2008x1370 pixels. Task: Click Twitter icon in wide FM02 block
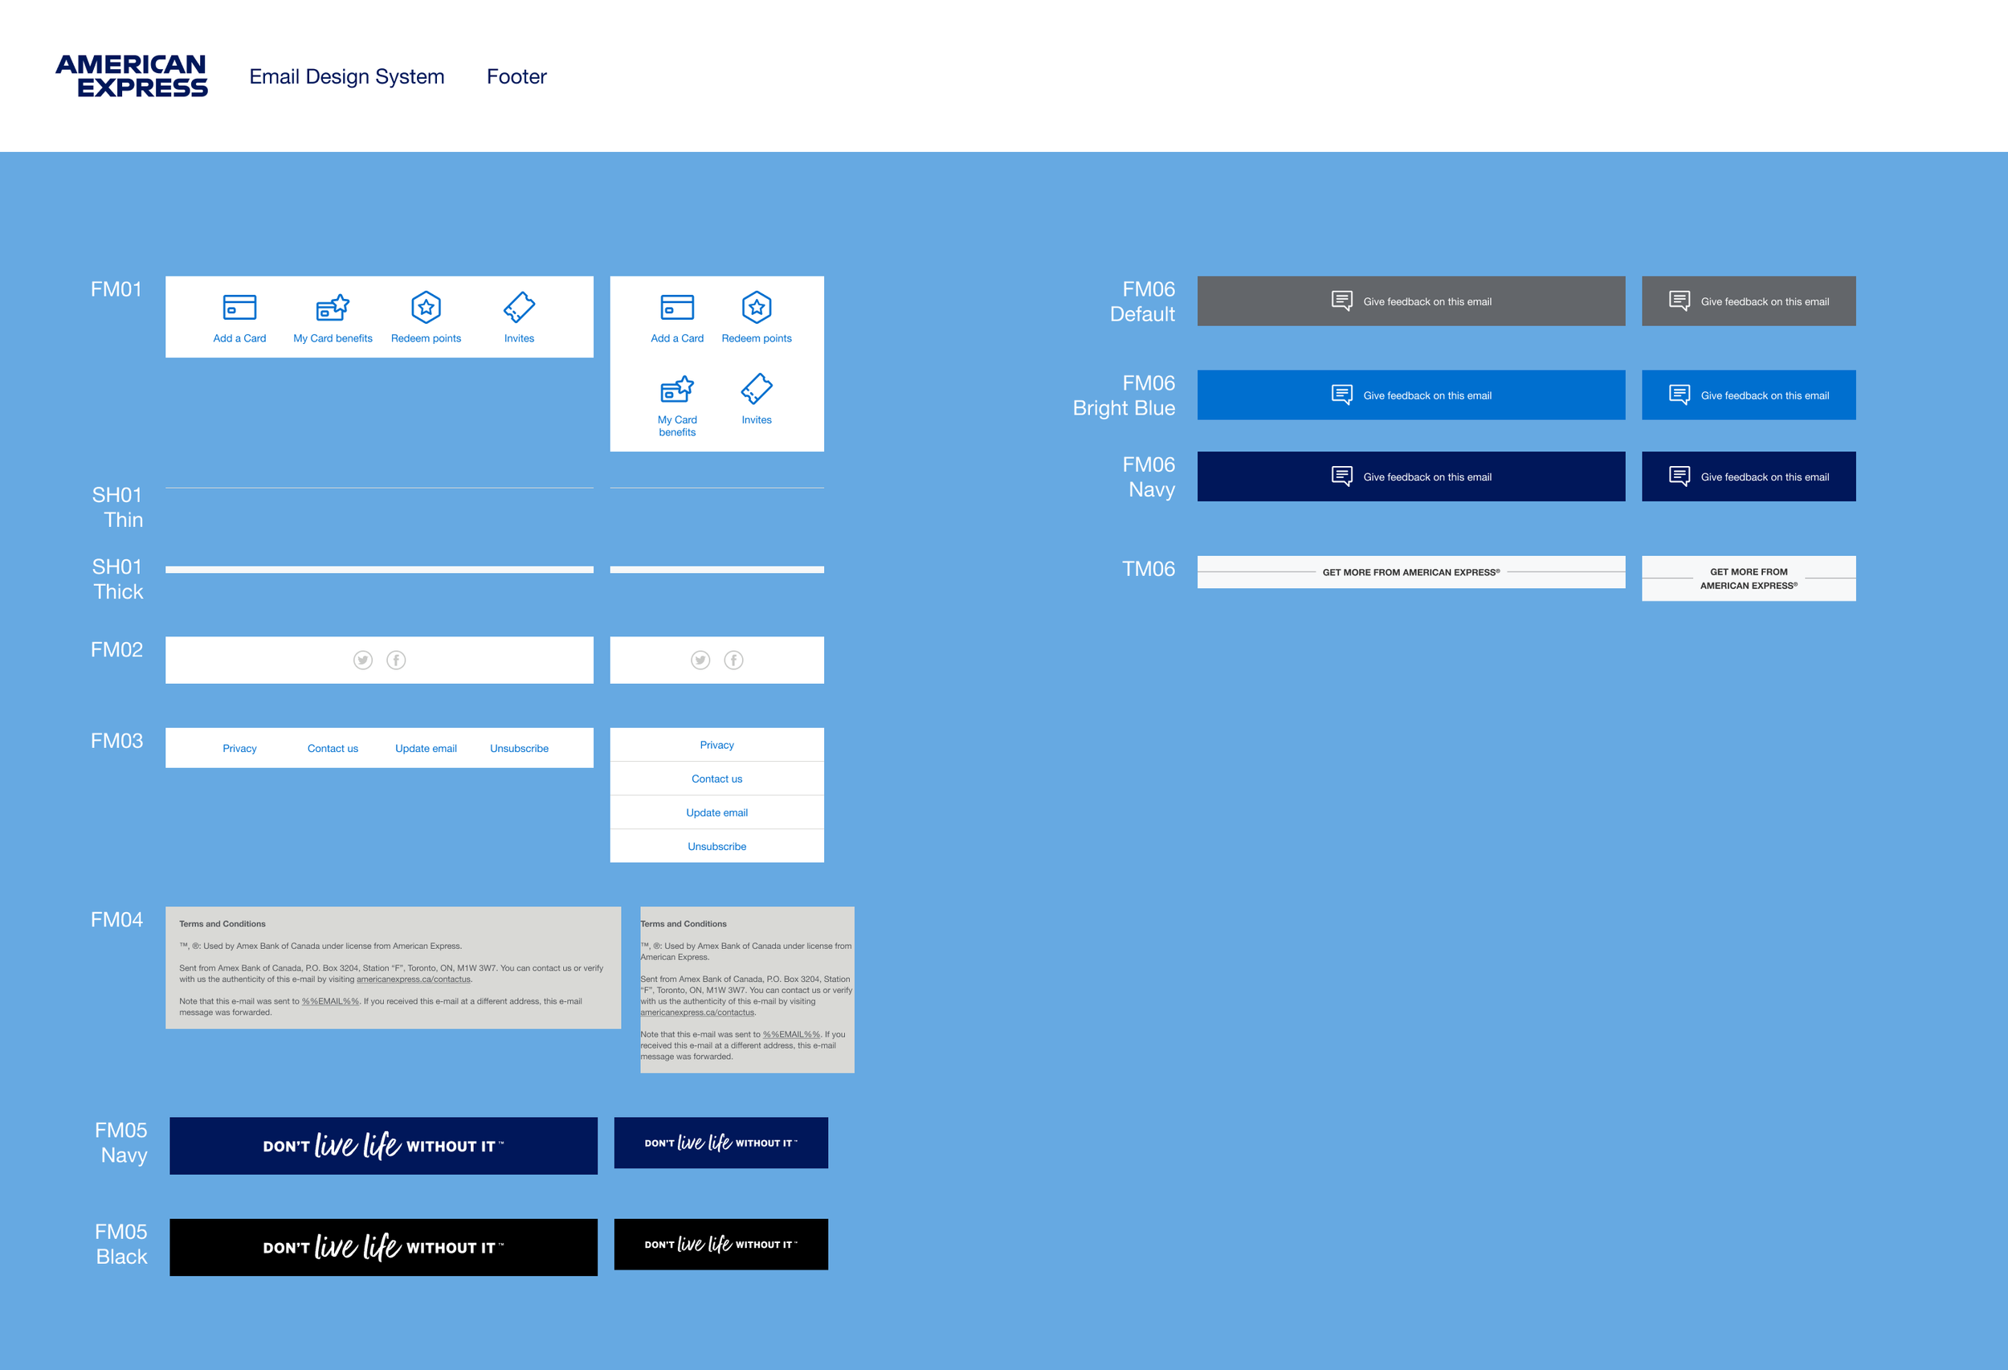[x=363, y=660]
